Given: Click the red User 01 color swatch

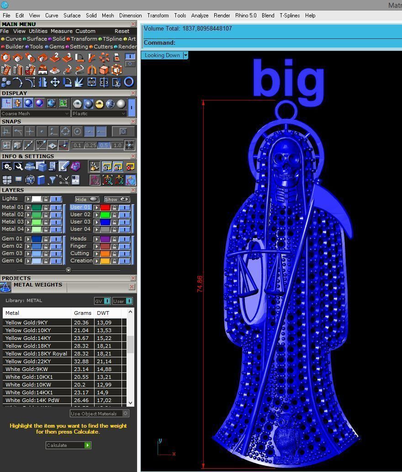Looking at the screenshot, I should click(x=105, y=207).
